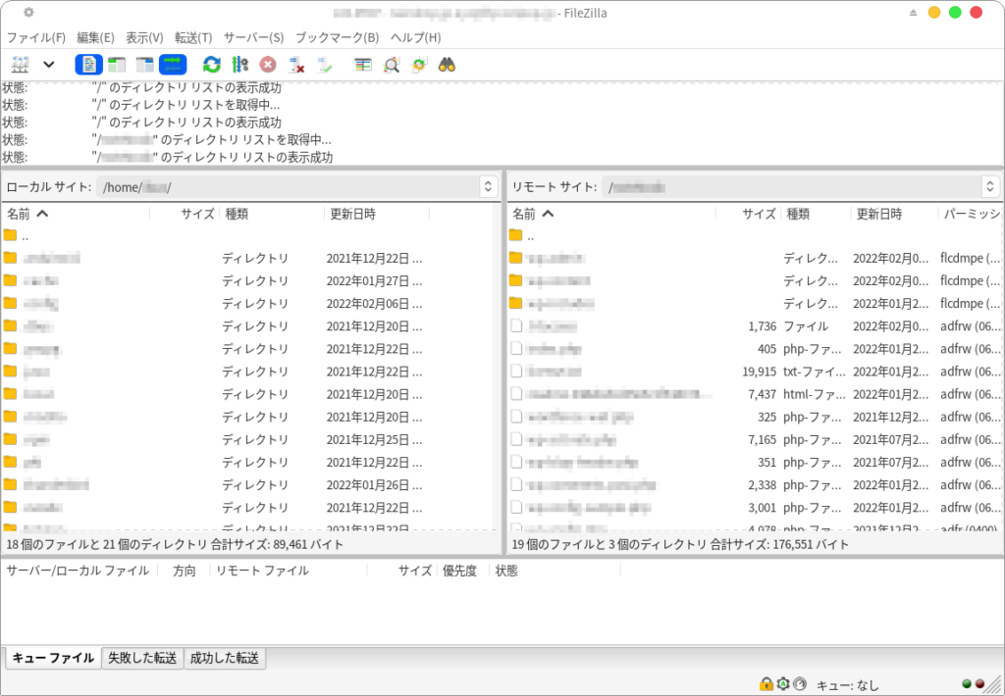Toggle the local directory tree view

117,65
